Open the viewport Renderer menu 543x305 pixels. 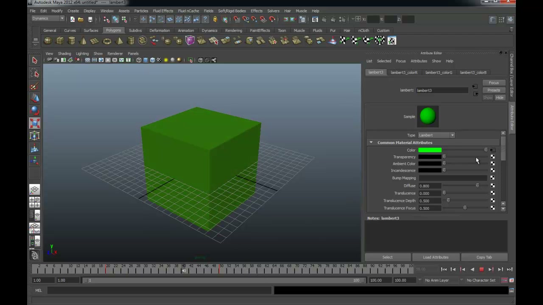115,54
